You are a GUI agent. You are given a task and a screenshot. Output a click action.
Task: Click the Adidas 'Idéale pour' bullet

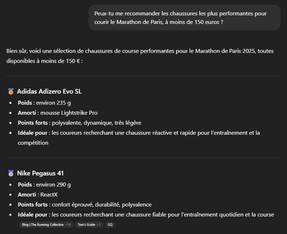[x=139, y=133]
